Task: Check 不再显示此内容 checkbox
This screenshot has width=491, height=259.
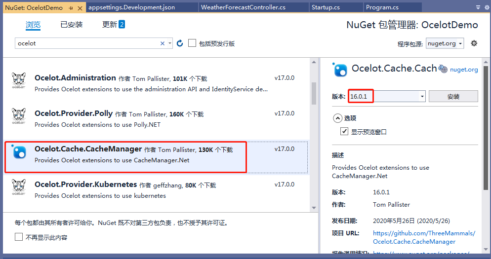Action: pos(19,237)
